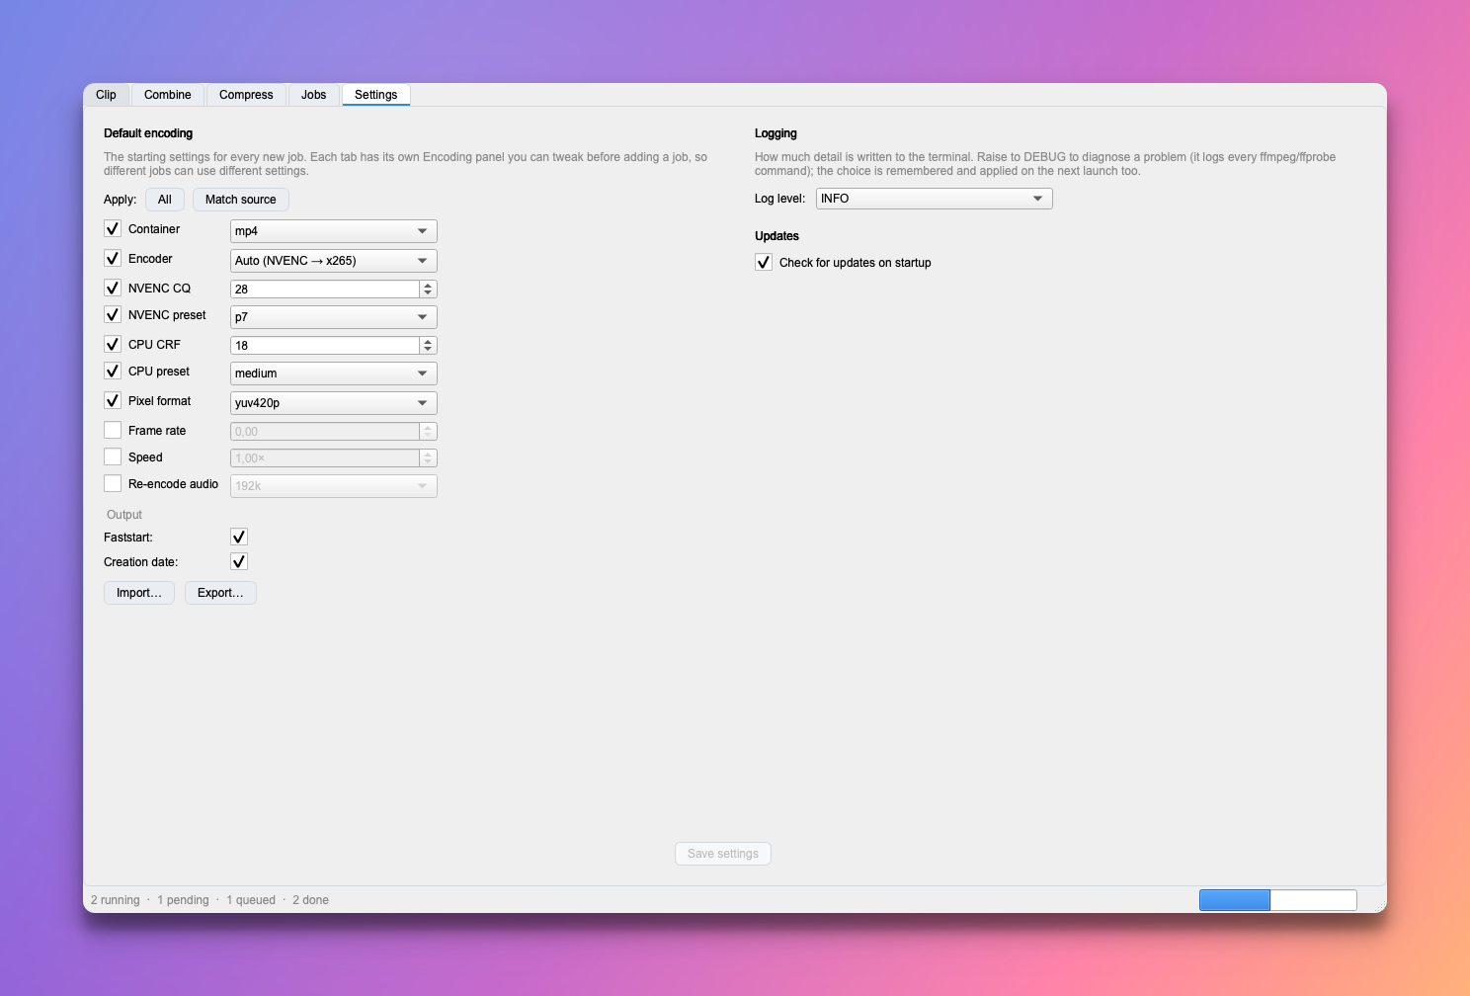Increase NVENC CQ with the up arrow
This screenshot has height=996, width=1470.
(x=428, y=286)
